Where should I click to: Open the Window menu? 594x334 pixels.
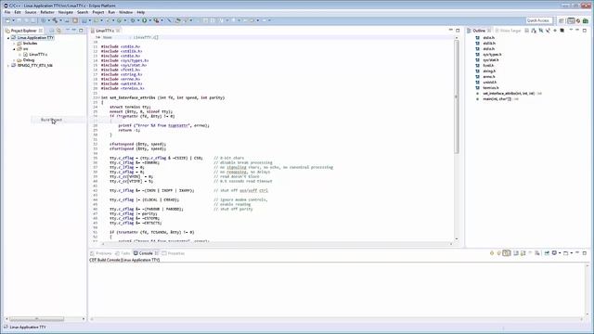(126, 12)
